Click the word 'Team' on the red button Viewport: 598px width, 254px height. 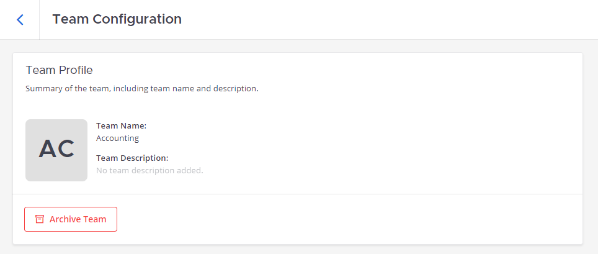[x=95, y=219]
